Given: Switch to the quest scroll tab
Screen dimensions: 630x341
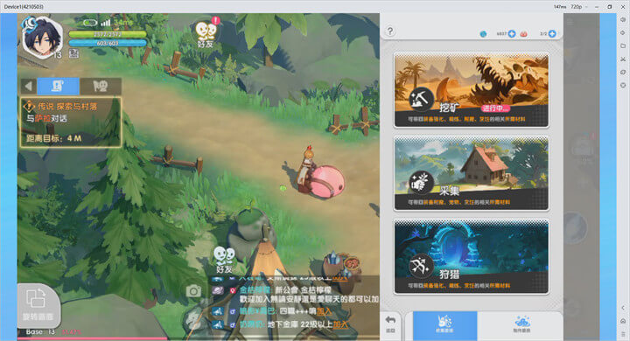Looking at the screenshot, I should pos(58,86).
